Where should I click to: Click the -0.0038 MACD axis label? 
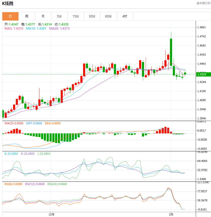(202, 140)
